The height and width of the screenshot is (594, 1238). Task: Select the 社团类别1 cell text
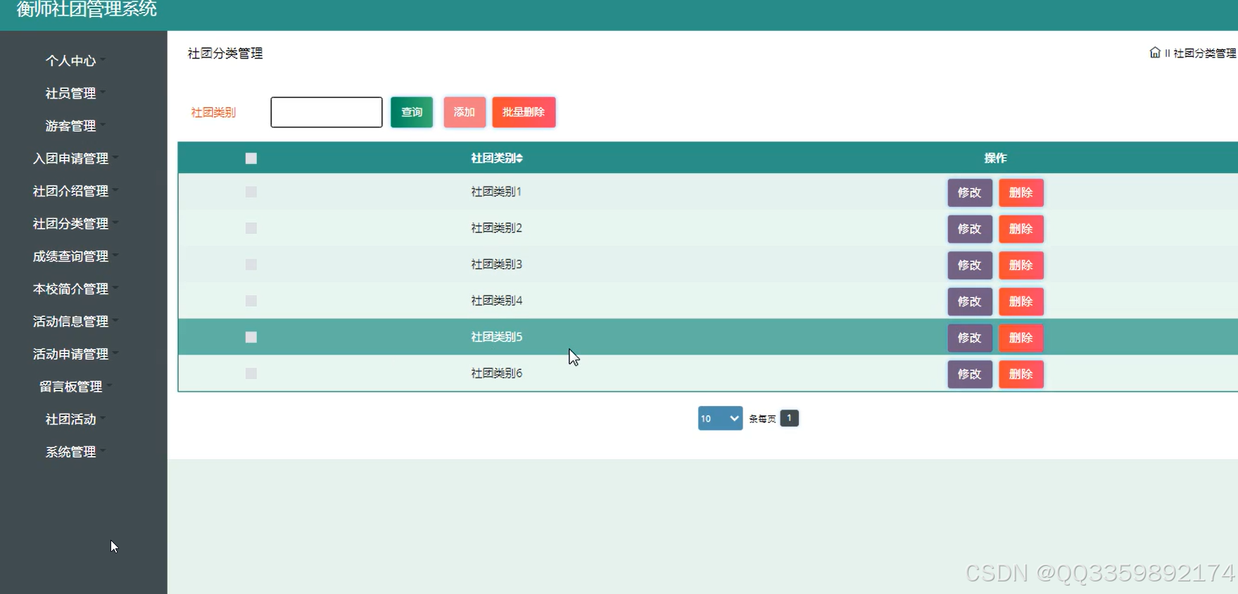click(496, 191)
